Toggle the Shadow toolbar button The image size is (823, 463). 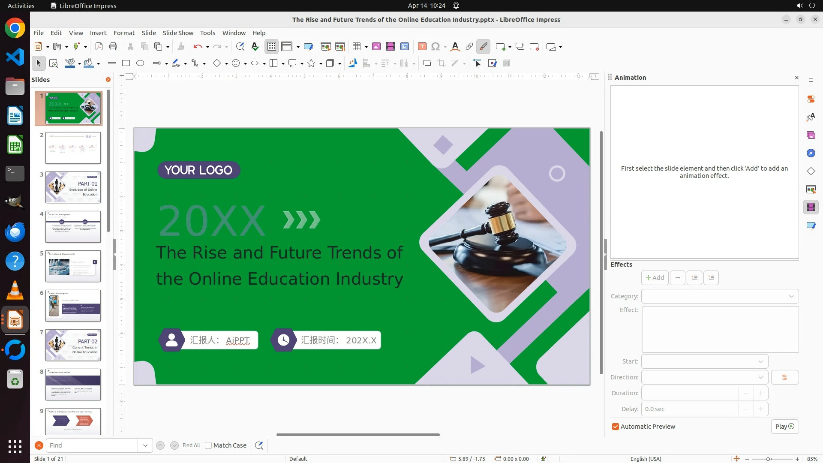[x=427, y=63]
